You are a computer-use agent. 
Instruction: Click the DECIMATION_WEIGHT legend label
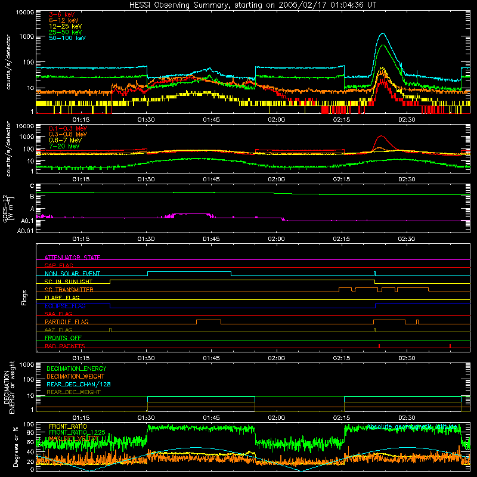(x=76, y=376)
